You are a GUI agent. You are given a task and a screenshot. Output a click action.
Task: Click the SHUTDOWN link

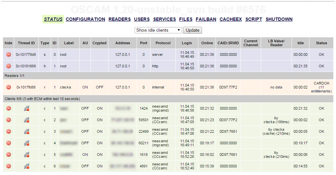click(279, 19)
